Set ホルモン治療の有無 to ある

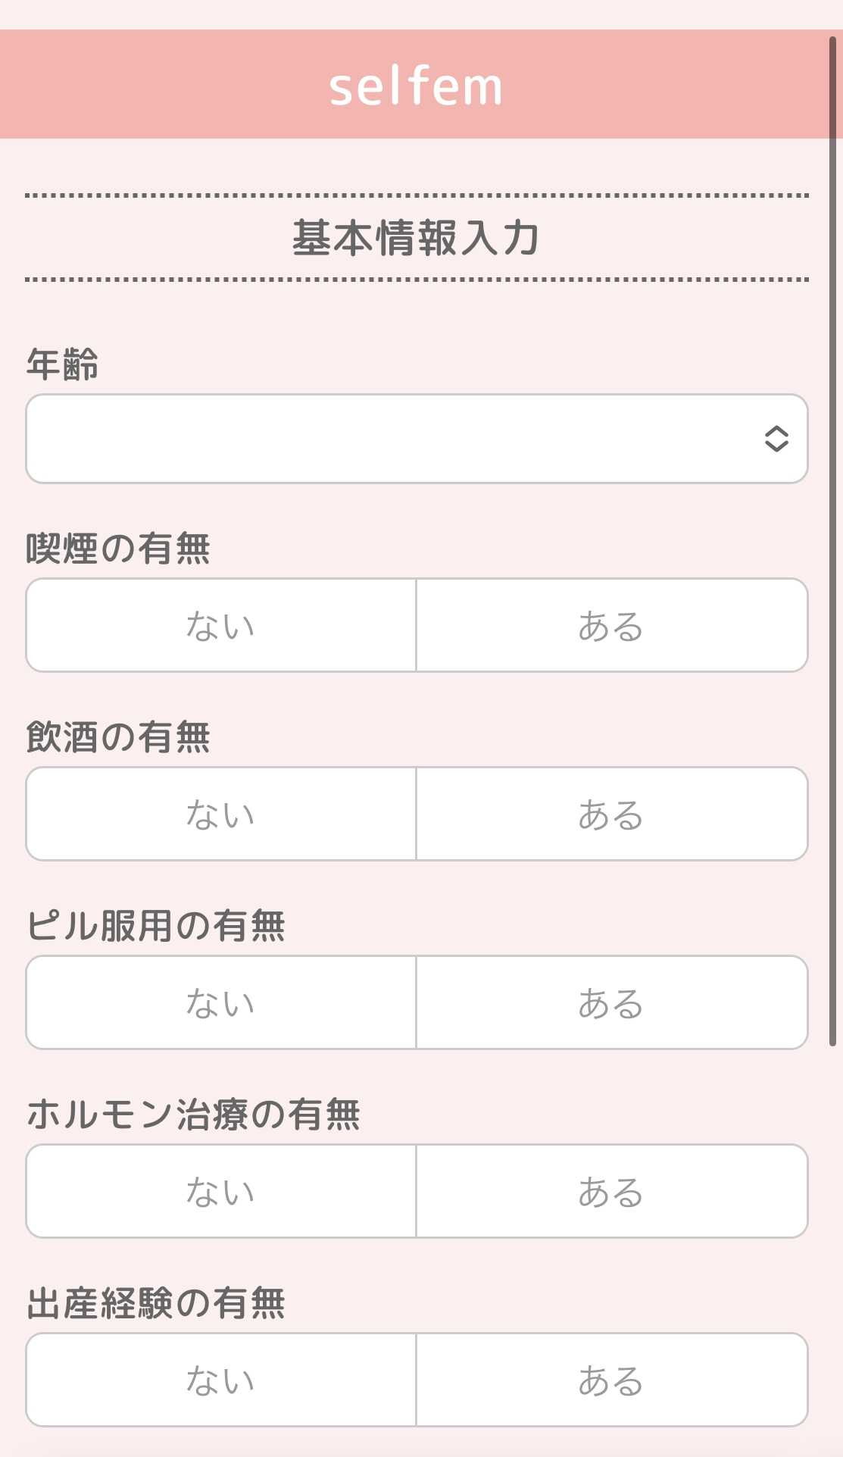click(611, 1192)
